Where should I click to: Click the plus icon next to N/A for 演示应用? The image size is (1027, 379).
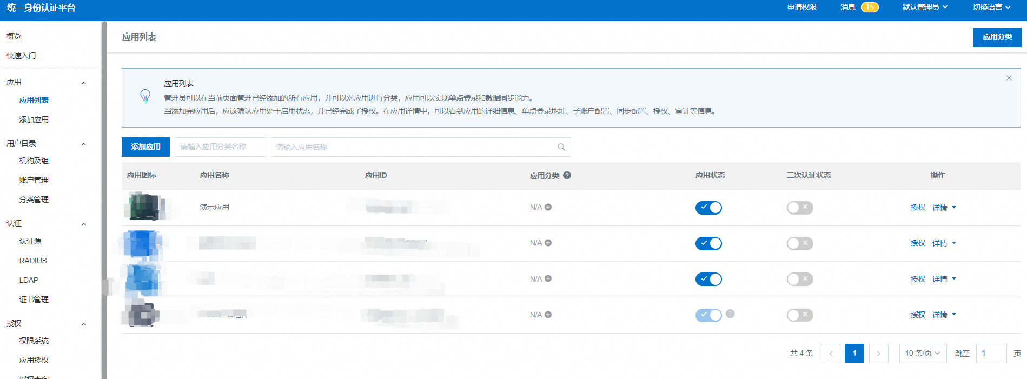click(548, 207)
